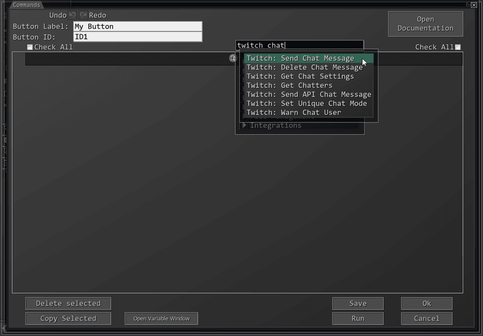Open Documentation button
Screen dimensions: 483x336
pyautogui.click(x=425, y=24)
